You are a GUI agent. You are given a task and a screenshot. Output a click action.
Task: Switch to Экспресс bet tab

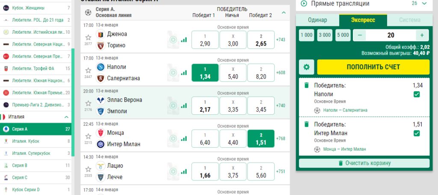tap(363, 20)
